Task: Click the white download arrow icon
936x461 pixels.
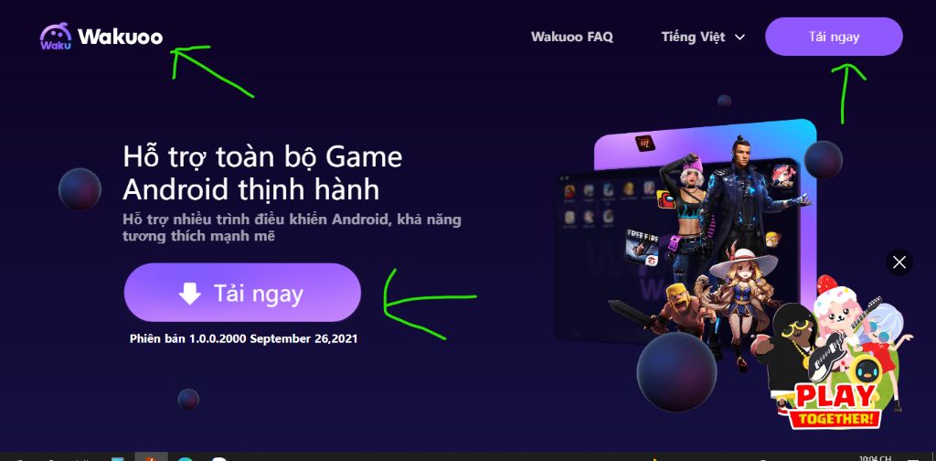Action: tap(190, 294)
